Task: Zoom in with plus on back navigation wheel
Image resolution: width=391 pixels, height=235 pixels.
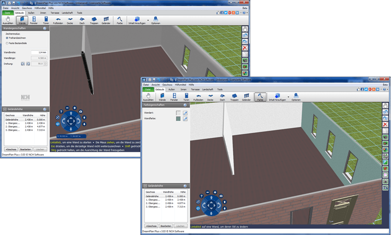Action: coord(75,108)
